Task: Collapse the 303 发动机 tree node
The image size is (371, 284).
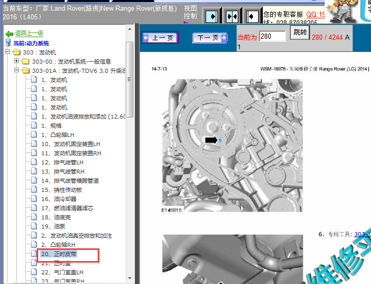Action: 8,51
